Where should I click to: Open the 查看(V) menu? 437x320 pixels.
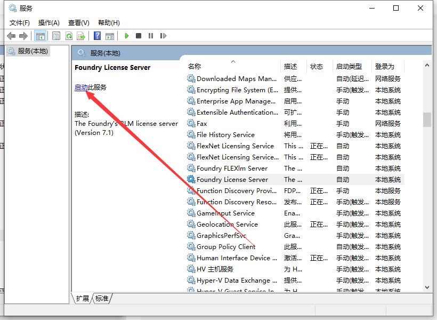pos(78,22)
